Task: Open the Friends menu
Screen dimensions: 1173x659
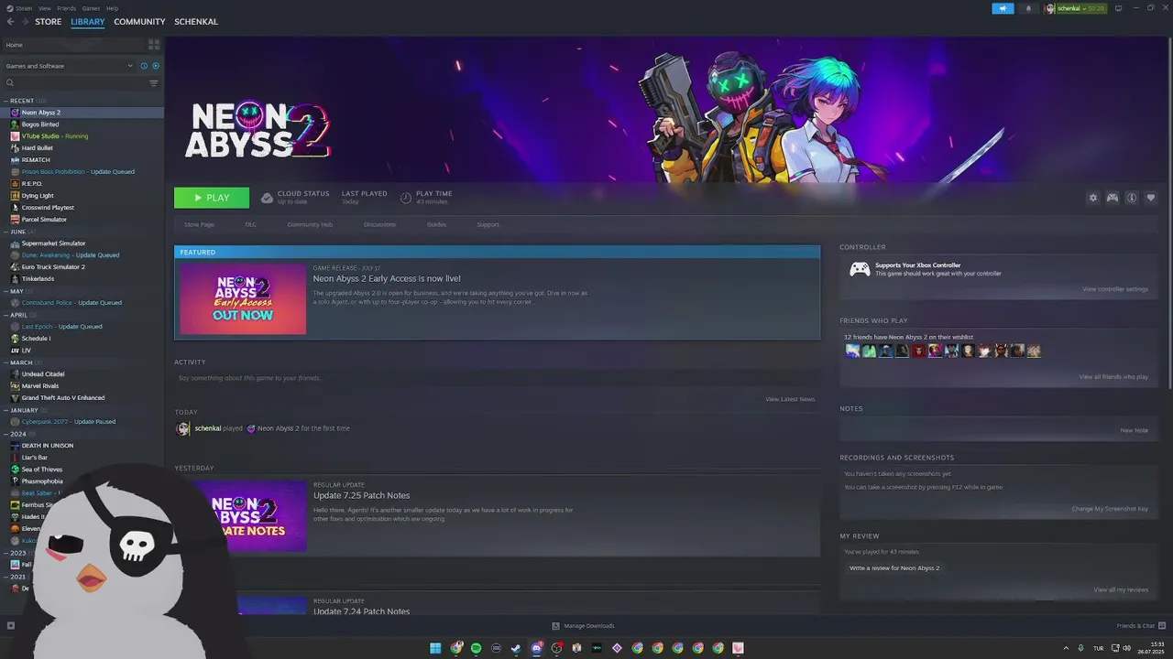Action: point(67,8)
